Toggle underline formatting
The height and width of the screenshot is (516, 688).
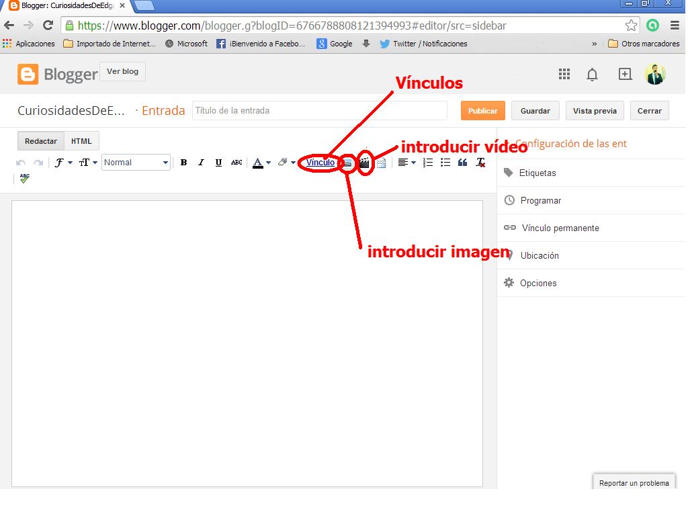coord(218,163)
